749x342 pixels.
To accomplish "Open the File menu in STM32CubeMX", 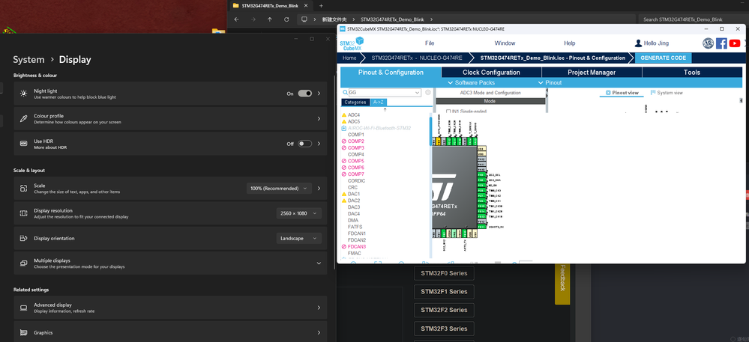I will click(430, 43).
